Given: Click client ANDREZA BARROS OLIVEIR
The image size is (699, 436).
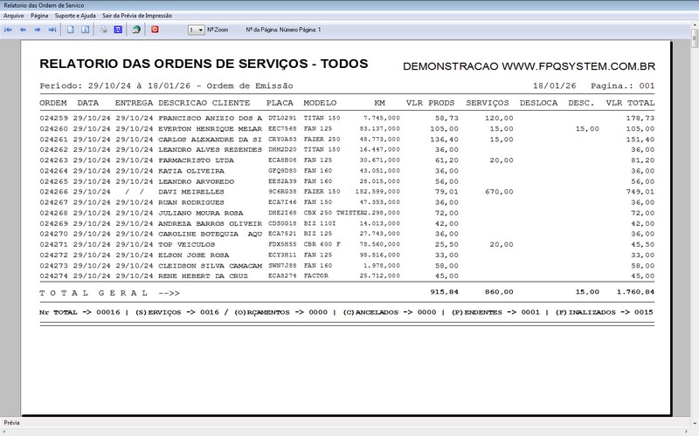Looking at the screenshot, I should (210, 224).
